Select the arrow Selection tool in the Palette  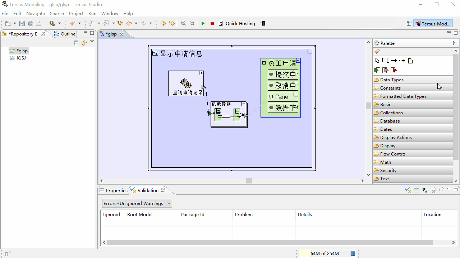377,61
